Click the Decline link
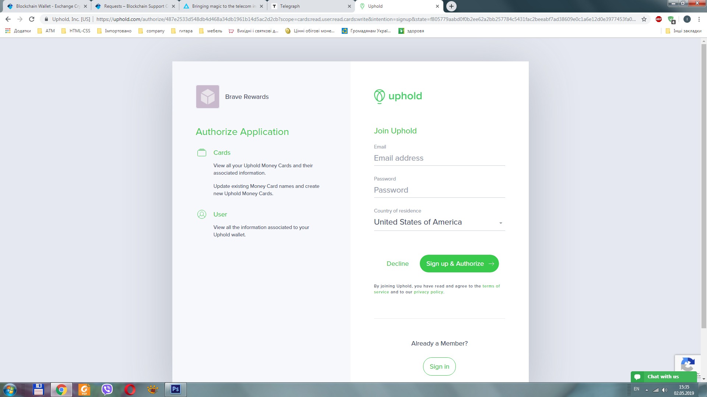The image size is (707, 397). (397, 264)
